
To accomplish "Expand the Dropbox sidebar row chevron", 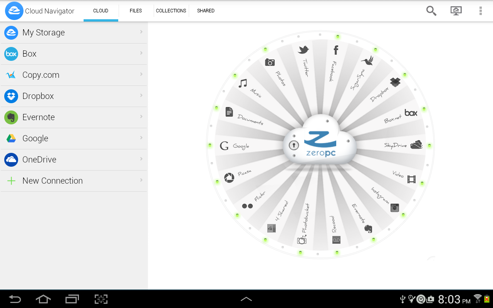I will [141, 95].
